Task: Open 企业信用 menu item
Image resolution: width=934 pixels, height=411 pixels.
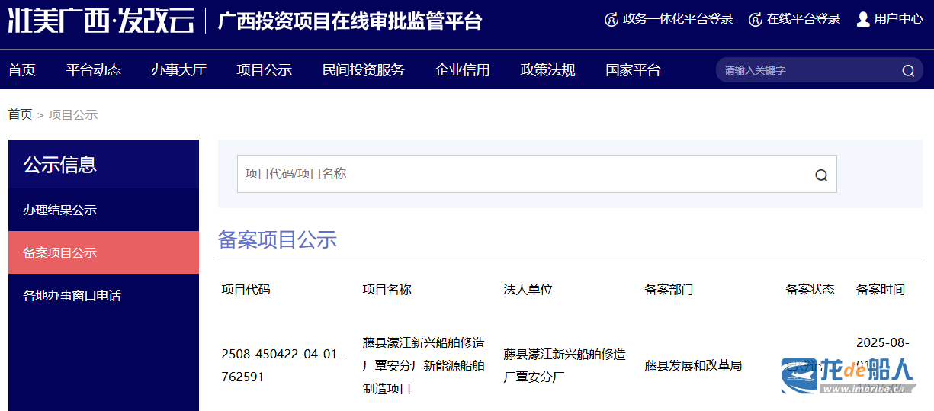Action: 462,70
